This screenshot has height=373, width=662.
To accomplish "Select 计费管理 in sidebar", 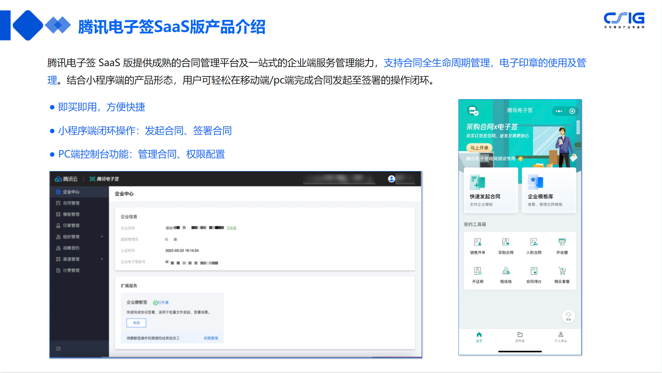I will [79, 270].
